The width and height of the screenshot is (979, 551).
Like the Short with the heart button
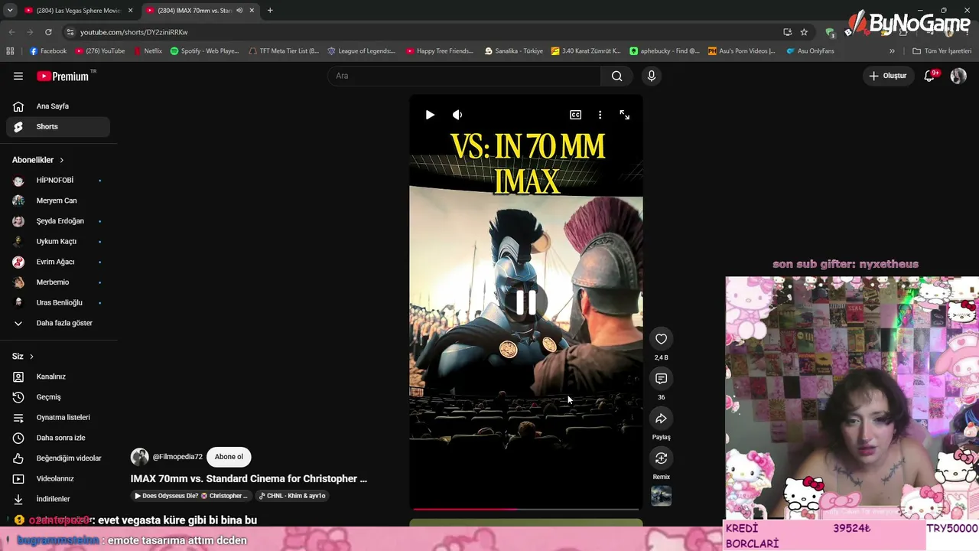coord(661,339)
